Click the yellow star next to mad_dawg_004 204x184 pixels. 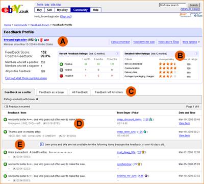coord(143,152)
